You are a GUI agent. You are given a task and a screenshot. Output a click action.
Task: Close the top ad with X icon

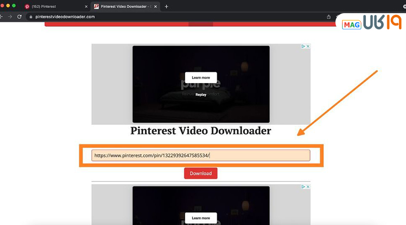[x=308, y=46]
